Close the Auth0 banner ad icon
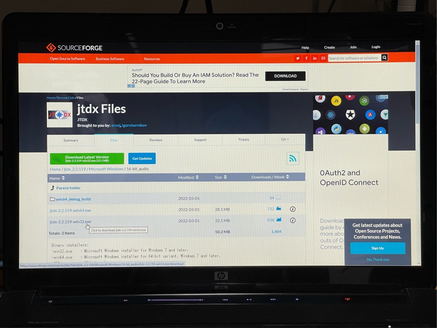 point(129,86)
